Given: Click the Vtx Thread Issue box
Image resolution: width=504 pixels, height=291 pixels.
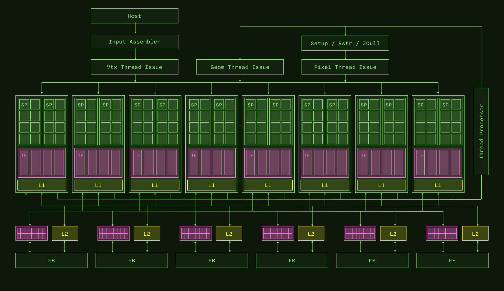Looking at the screenshot, I should pyautogui.click(x=134, y=67).
